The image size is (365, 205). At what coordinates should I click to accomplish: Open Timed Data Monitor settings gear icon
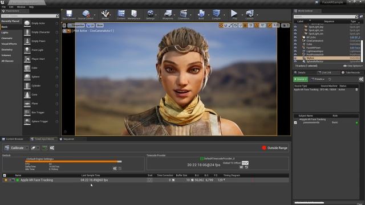[52, 148]
